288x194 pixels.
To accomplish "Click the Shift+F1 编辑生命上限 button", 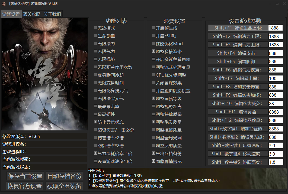I will click(238, 28).
